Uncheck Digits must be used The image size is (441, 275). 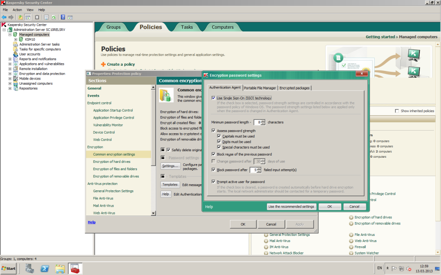pyautogui.click(x=219, y=142)
